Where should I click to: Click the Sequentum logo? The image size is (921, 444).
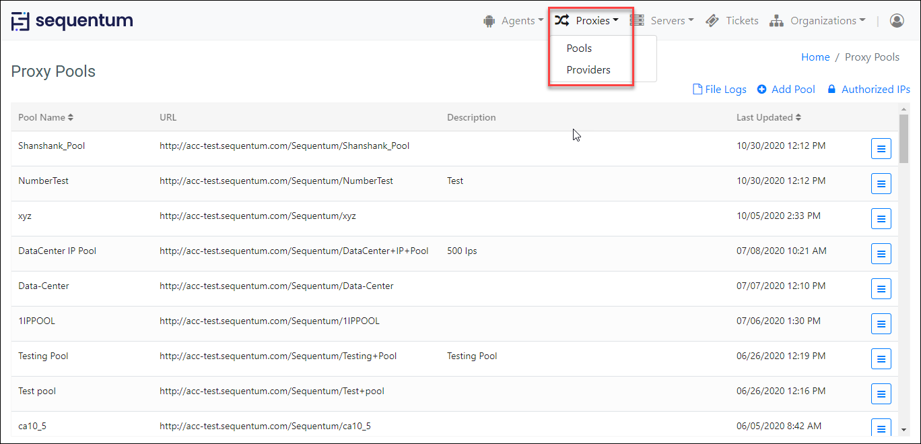point(71,21)
